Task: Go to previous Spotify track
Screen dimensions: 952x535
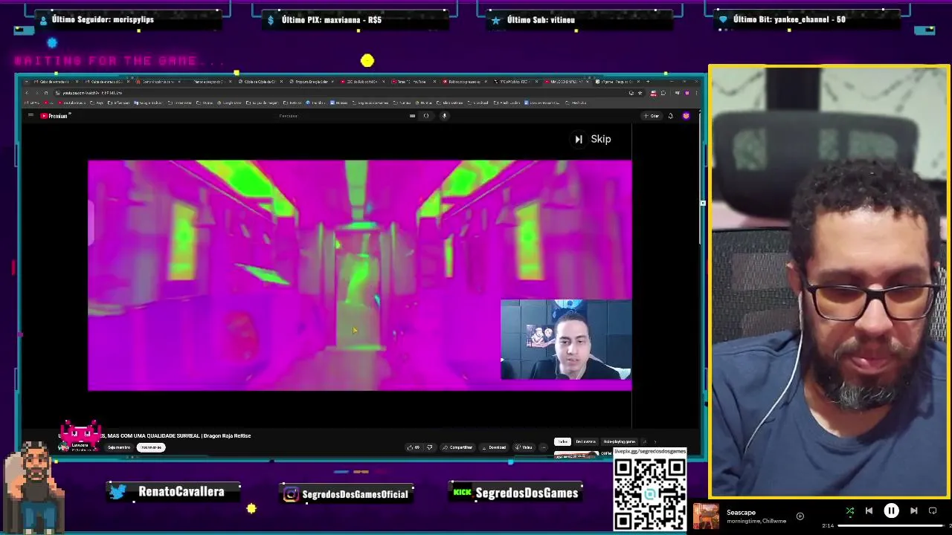Action: point(869,511)
